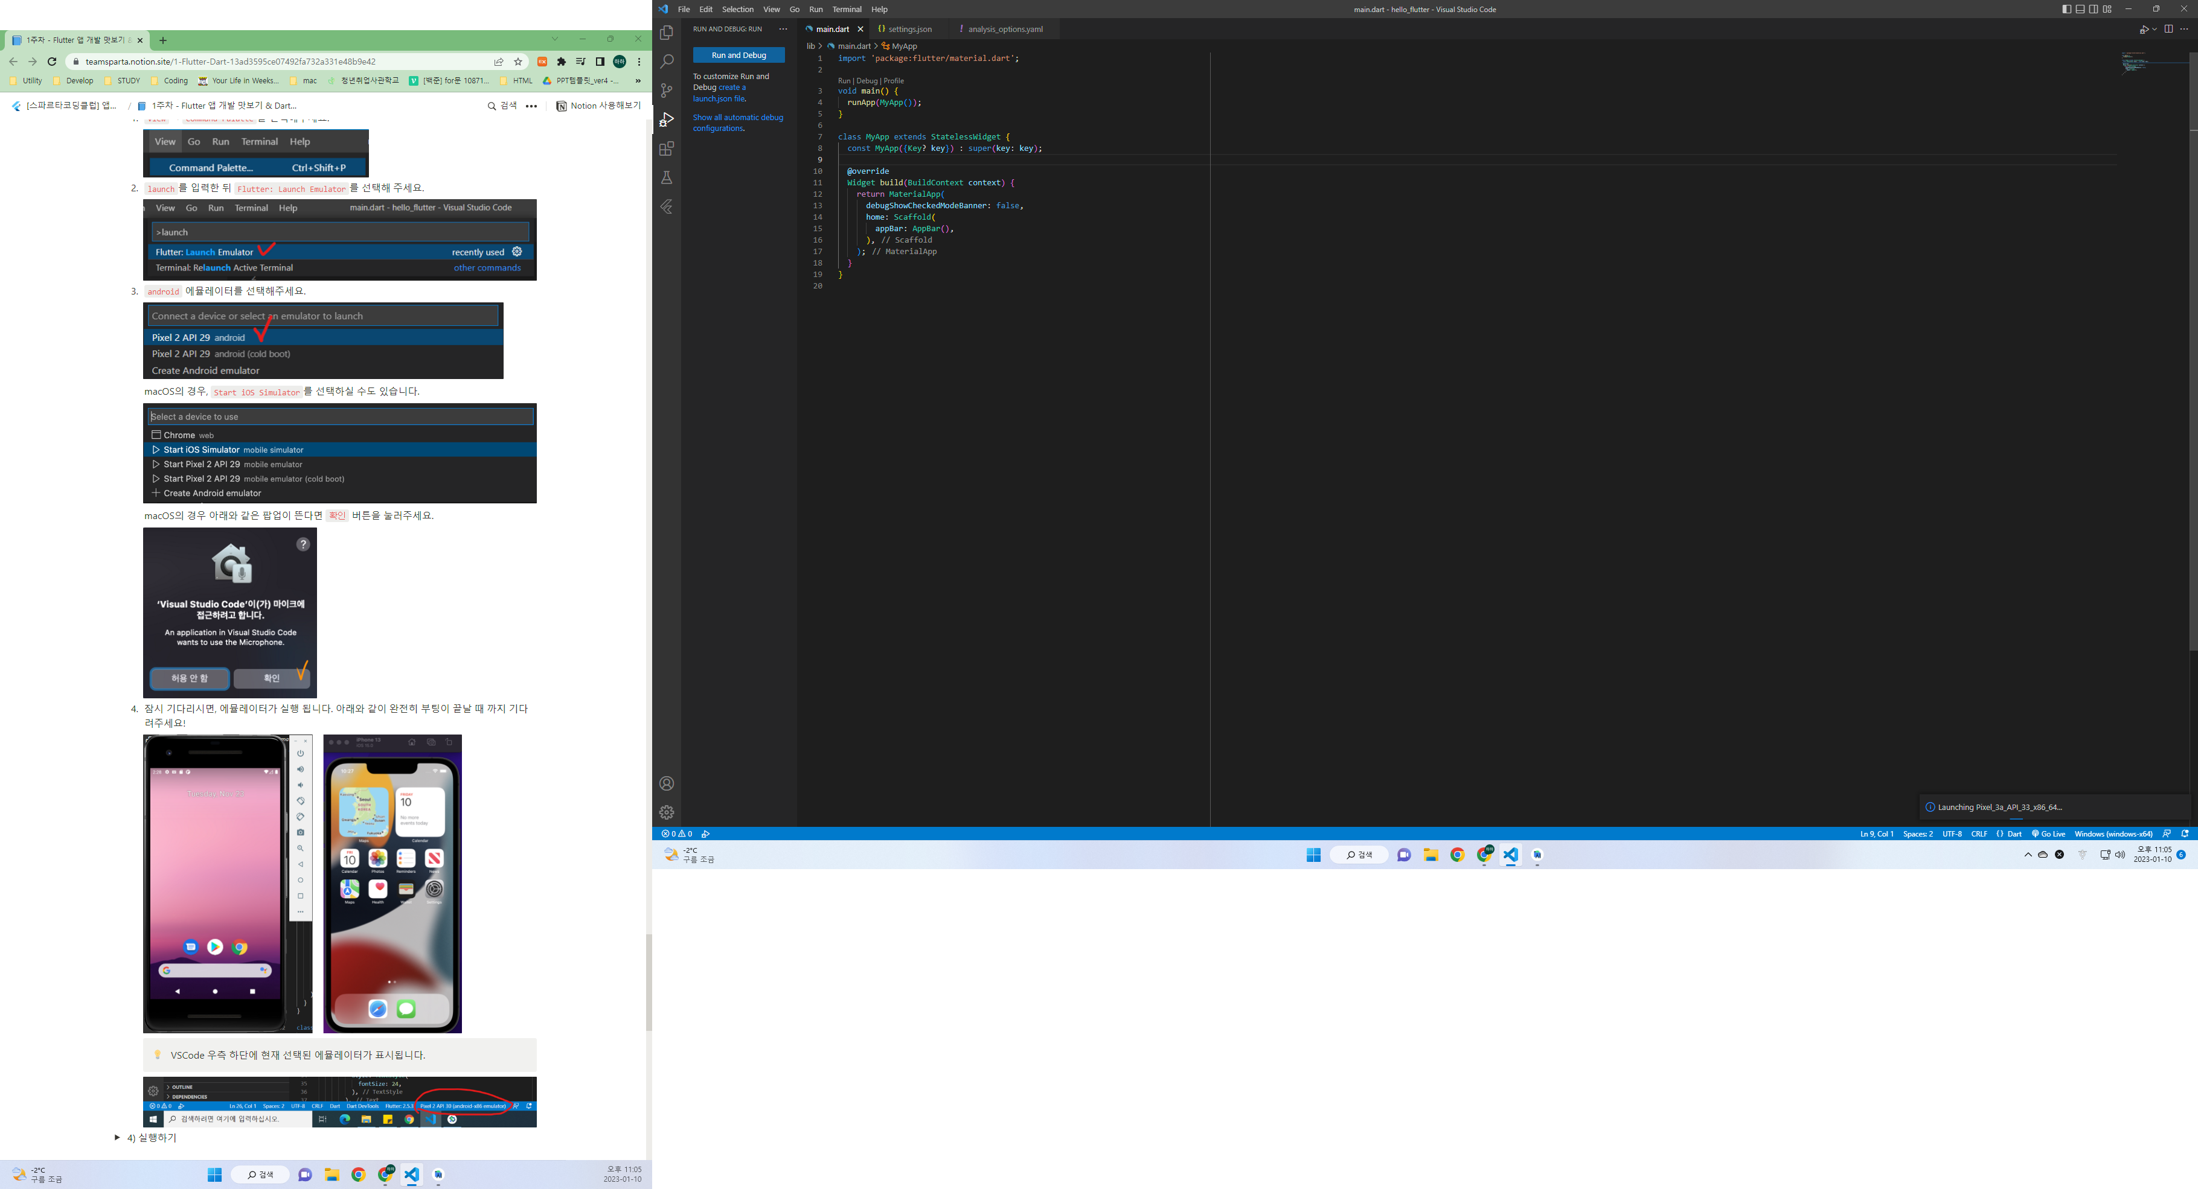Reload the Notion page in Chrome
Image resolution: width=2198 pixels, height=1189 pixels.
(52, 62)
